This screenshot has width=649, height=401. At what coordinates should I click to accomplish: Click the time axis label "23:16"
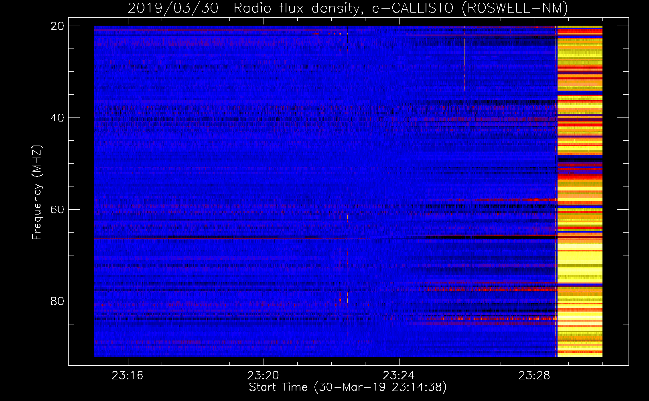click(x=128, y=376)
